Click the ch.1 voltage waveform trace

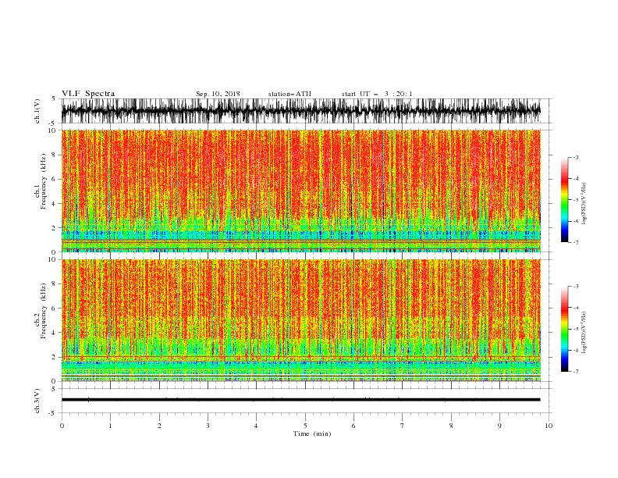(x=300, y=111)
